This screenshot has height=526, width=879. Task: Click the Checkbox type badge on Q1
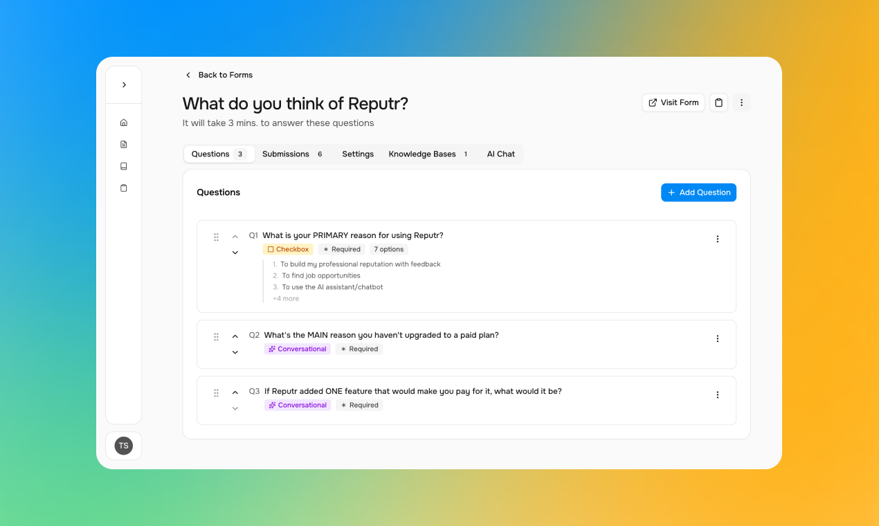click(288, 249)
